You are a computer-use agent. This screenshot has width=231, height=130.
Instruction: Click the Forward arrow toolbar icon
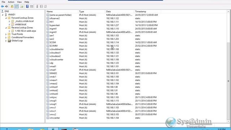coord(6,6)
